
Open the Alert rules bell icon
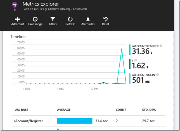(88, 19)
